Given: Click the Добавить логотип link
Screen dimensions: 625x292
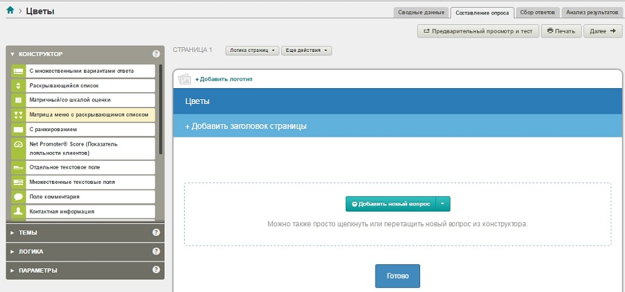Looking at the screenshot, I should [224, 79].
